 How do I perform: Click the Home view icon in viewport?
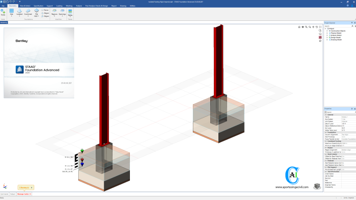coord(299,27)
